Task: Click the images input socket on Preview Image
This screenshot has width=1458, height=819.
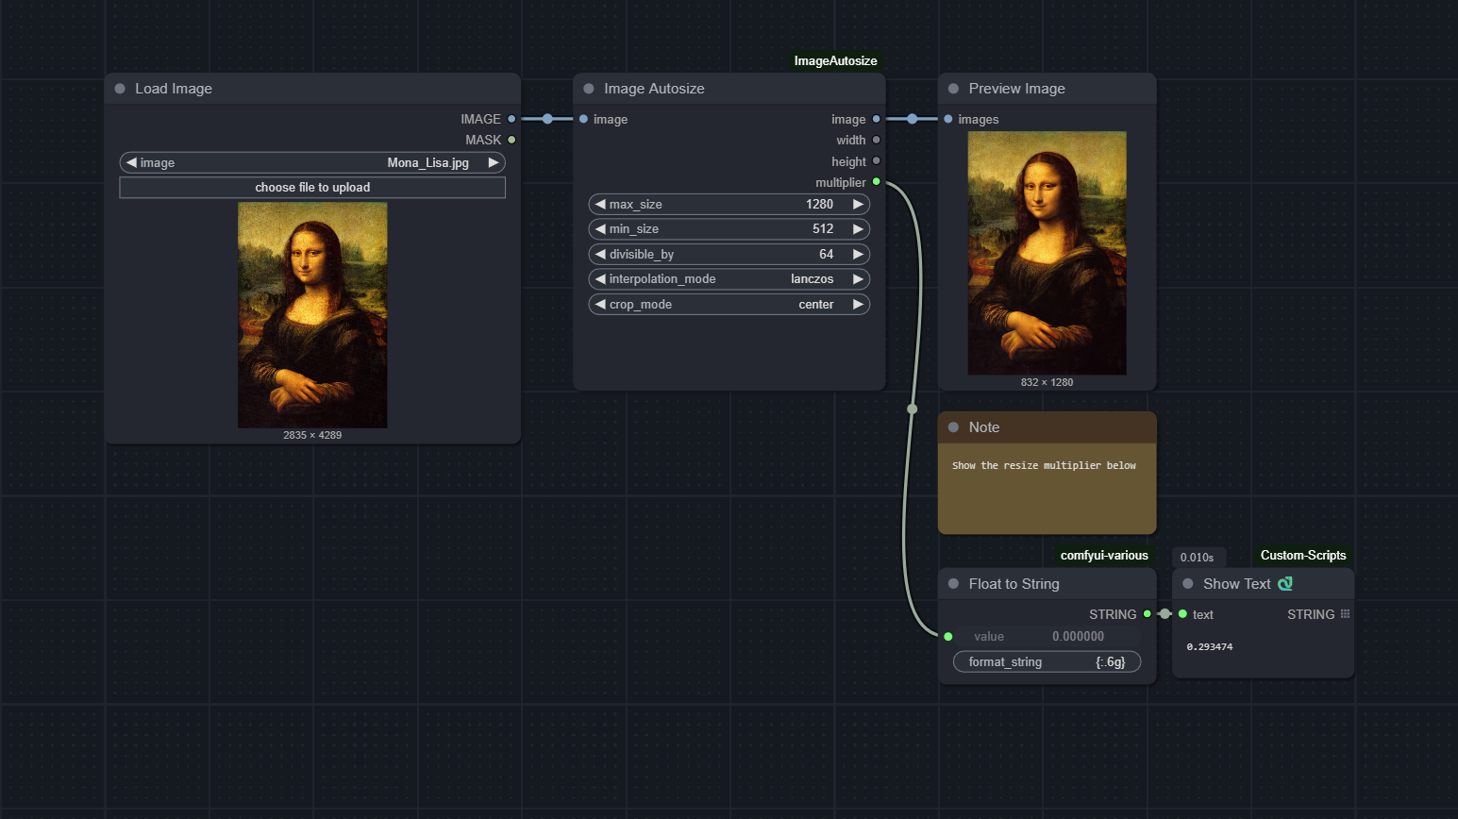Action: 948,119
